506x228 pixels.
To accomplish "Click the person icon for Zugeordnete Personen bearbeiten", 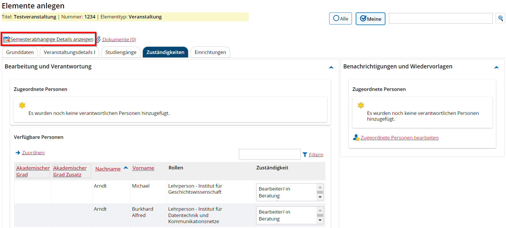I will point(356,138).
